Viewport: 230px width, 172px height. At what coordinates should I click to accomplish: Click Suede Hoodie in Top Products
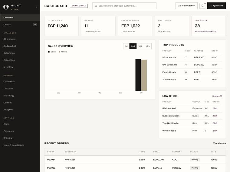[x=169, y=80]
